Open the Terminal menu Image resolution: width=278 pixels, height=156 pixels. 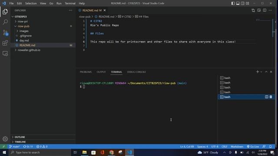click(70, 3)
